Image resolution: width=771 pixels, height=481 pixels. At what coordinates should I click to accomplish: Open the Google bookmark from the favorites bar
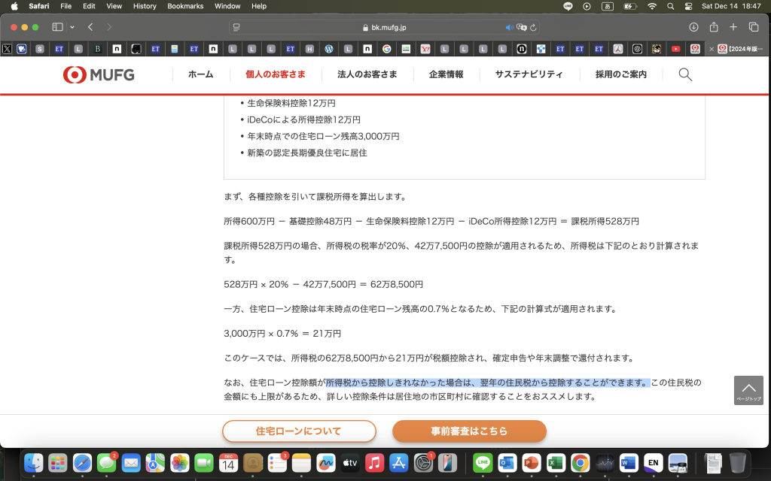[386, 50]
